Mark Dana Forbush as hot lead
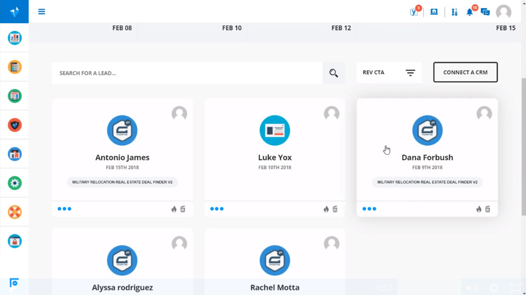The height and width of the screenshot is (295, 526). point(479,209)
